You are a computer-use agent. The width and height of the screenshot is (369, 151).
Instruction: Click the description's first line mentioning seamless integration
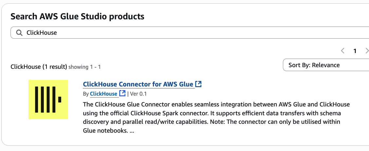[216, 104]
